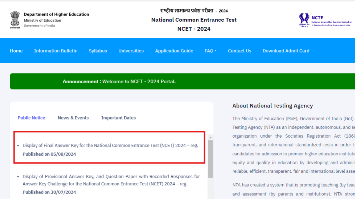
Task: Click the Welcome announcement banner
Action: [119, 81]
